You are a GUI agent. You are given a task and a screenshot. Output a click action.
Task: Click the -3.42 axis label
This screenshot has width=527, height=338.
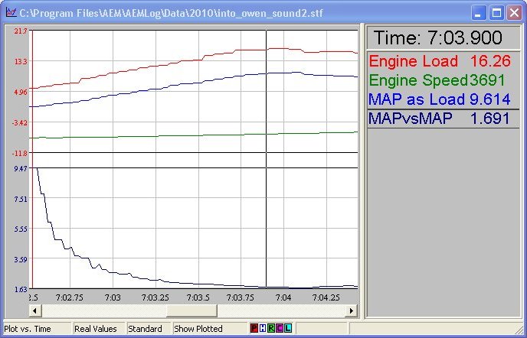tap(20, 123)
